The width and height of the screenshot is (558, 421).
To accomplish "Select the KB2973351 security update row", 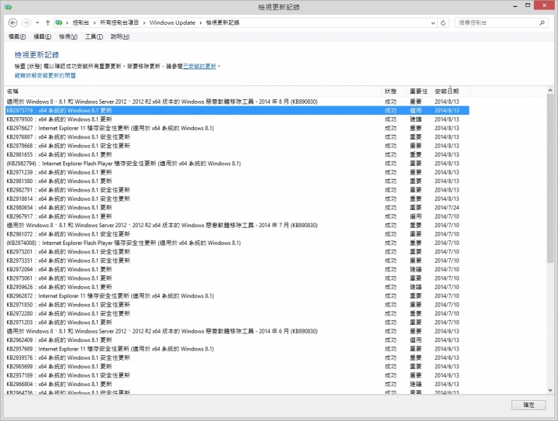I will coord(237,261).
